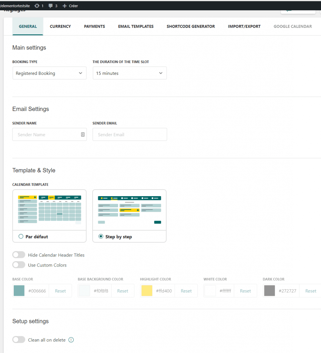Select Step by step template radio

point(101,236)
